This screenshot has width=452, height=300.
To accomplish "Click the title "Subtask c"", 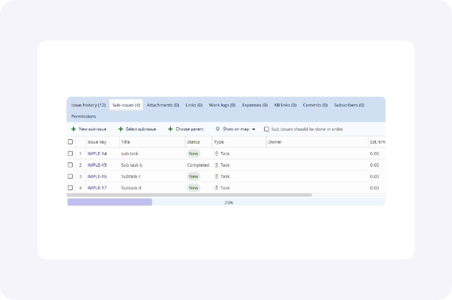I will [x=131, y=176].
